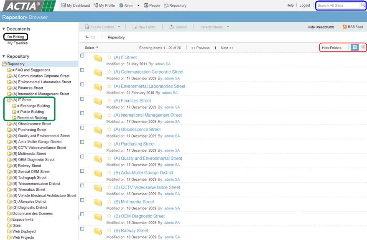Switch to detailed list view icon
The width and height of the screenshot is (367, 240).
pos(362,48)
